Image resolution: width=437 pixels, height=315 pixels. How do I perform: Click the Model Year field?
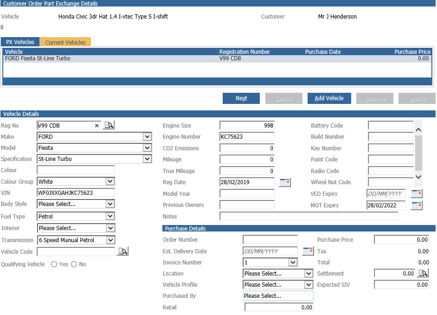click(x=247, y=193)
